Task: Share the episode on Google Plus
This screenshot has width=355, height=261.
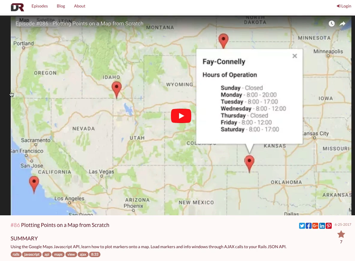Action: pos(315,226)
